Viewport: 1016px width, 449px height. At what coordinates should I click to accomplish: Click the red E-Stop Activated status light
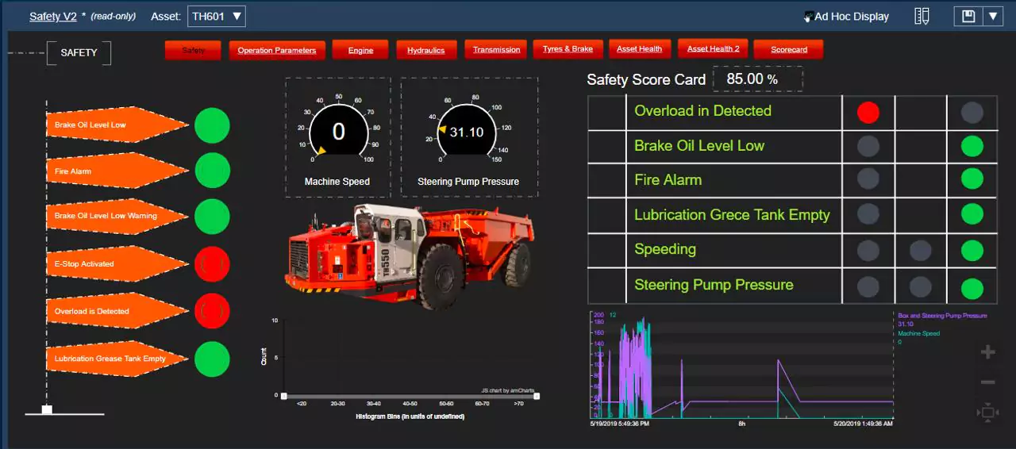click(212, 264)
